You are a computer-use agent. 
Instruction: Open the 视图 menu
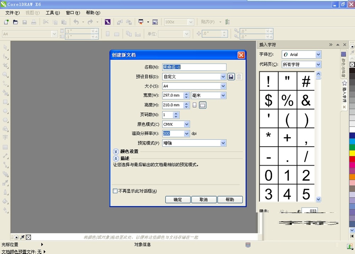coord(33,13)
